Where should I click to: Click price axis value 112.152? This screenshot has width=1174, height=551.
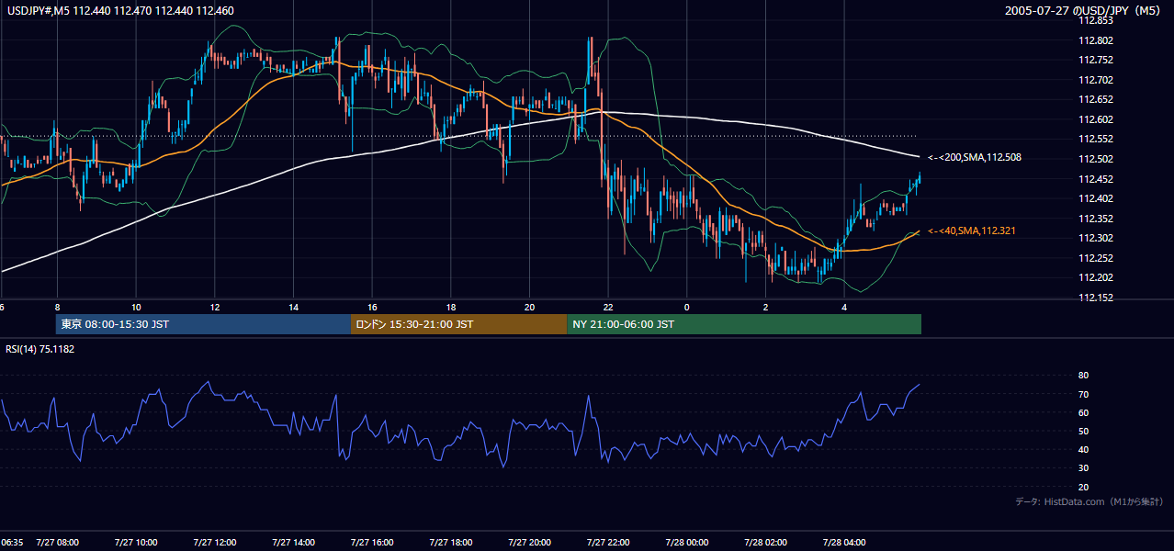[1097, 298]
